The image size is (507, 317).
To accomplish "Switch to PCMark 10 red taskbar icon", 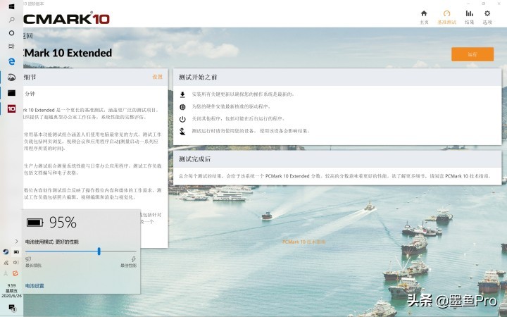I will [x=11, y=108].
